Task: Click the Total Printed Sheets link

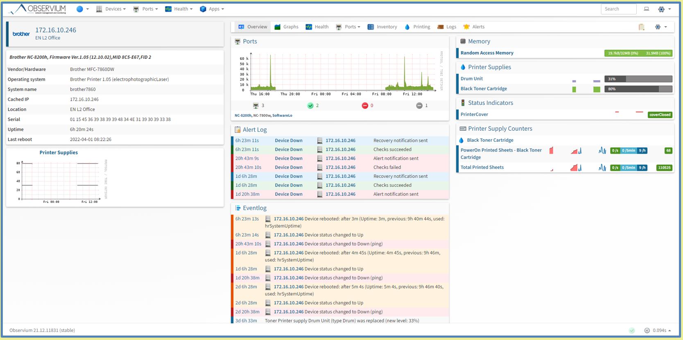Action: [x=482, y=167]
